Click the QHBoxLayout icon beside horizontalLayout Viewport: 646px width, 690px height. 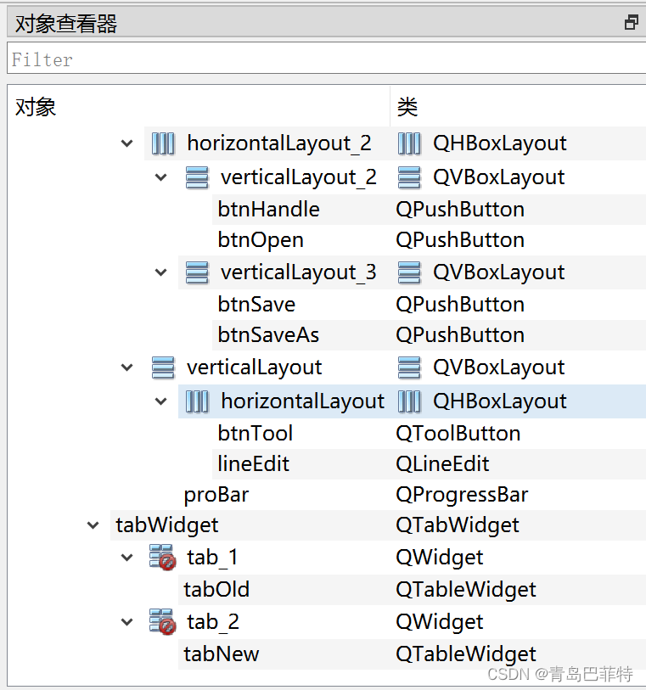pyautogui.click(x=197, y=401)
